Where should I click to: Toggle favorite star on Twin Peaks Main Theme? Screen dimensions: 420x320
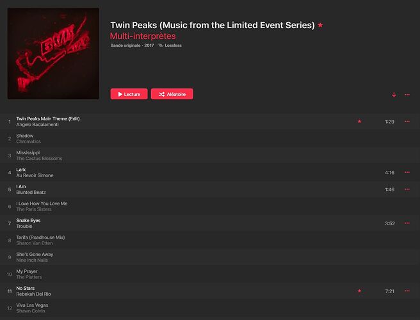[359, 122]
